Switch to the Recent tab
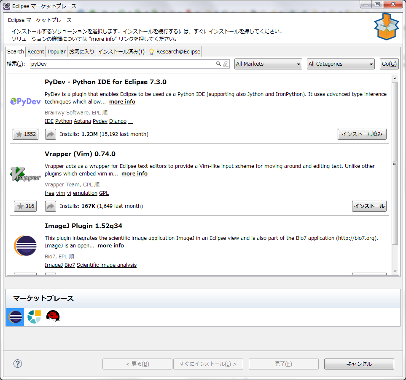 point(36,51)
